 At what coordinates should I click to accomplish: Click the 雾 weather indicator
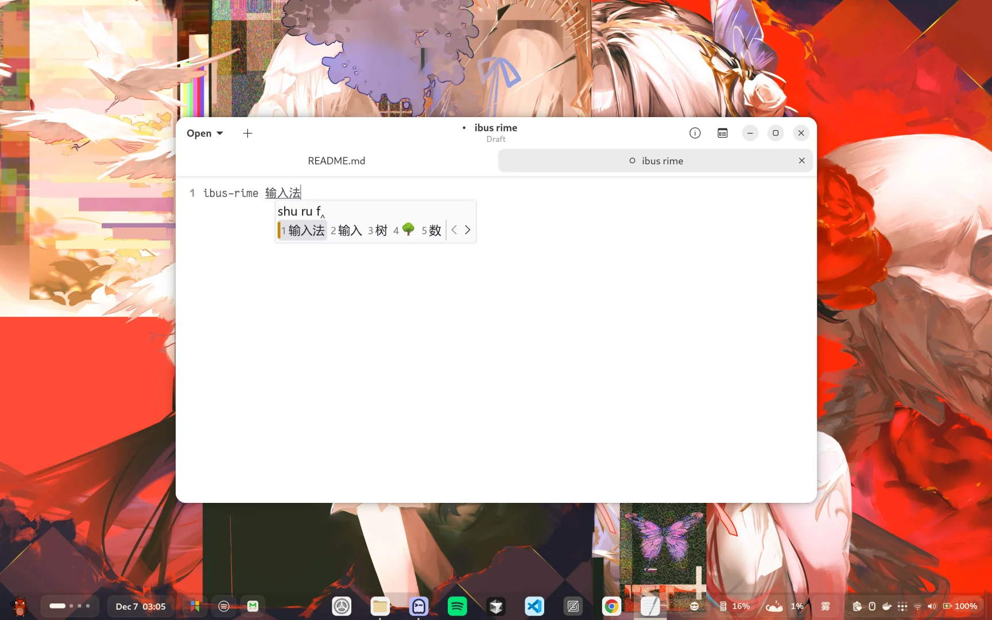click(826, 606)
